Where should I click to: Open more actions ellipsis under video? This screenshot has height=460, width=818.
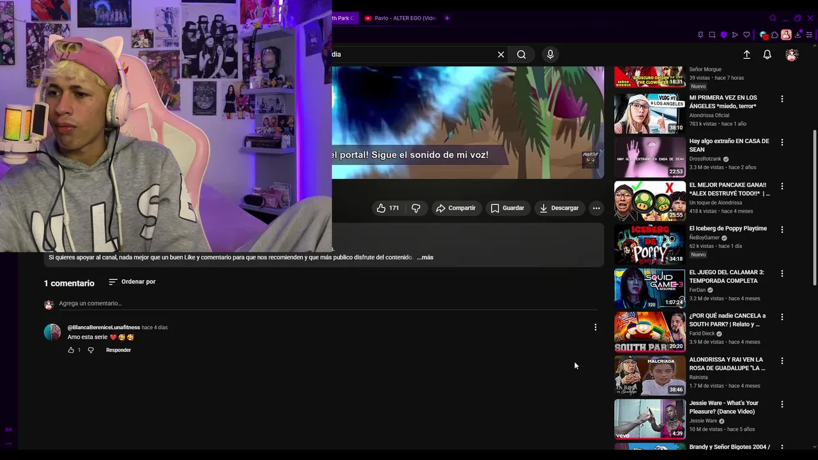pyautogui.click(x=596, y=208)
